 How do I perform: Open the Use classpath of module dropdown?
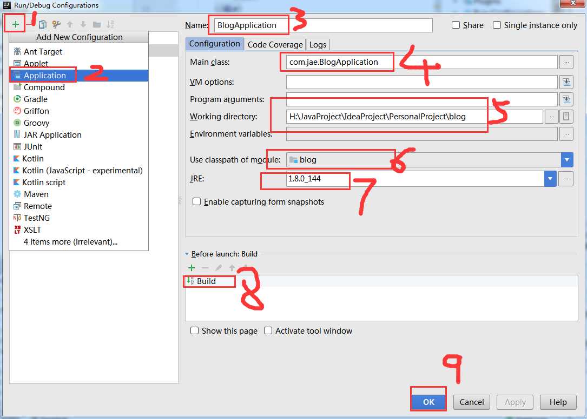[567, 160]
